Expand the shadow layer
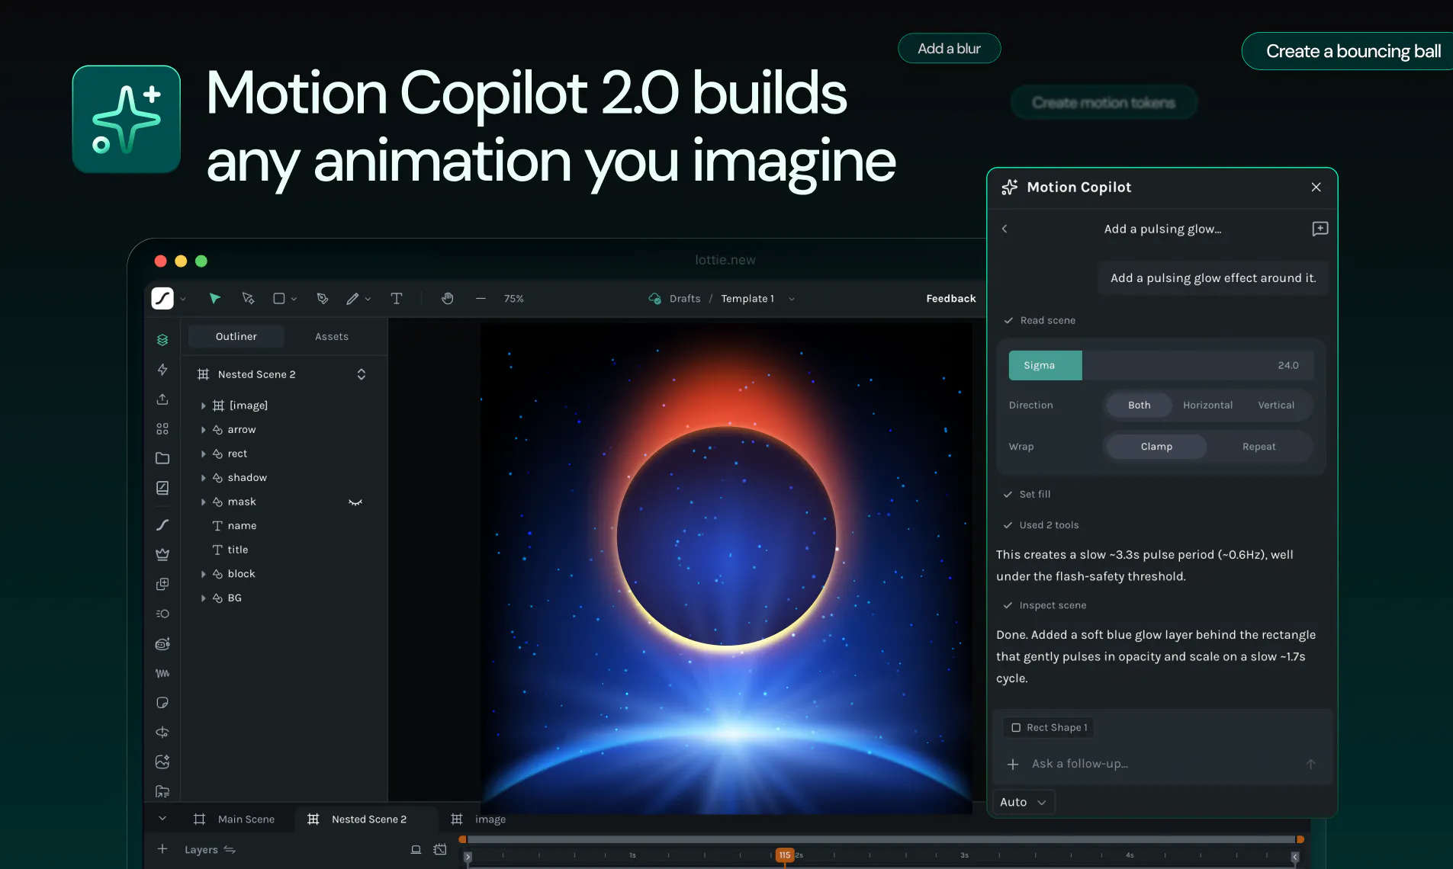The height and width of the screenshot is (869, 1453). pyautogui.click(x=203, y=478)
